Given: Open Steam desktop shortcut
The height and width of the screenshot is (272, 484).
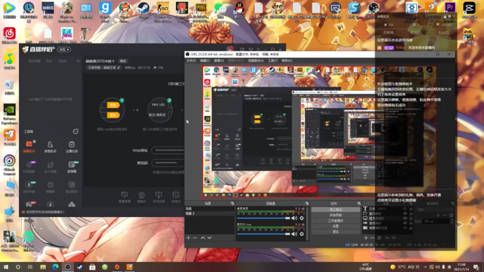Looking at the screenshot, I should click(x=143, y=10).
